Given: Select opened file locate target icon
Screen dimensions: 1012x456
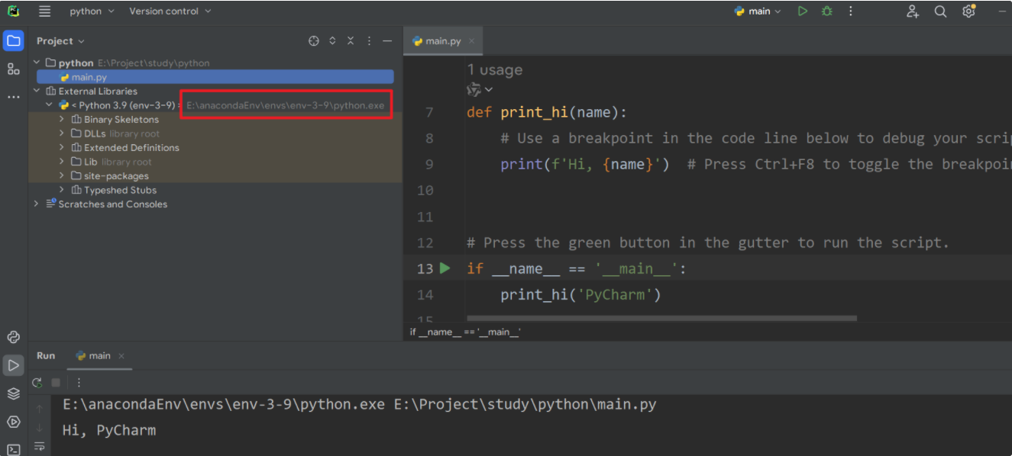Looking at the screenshot, I should pyautogui.click(x=313, y=41).
